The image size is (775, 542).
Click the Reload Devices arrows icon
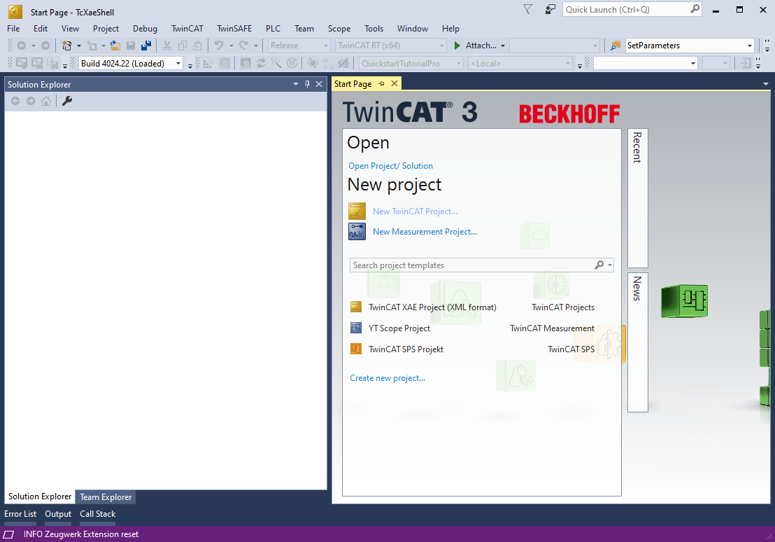[x=261, y=63]
